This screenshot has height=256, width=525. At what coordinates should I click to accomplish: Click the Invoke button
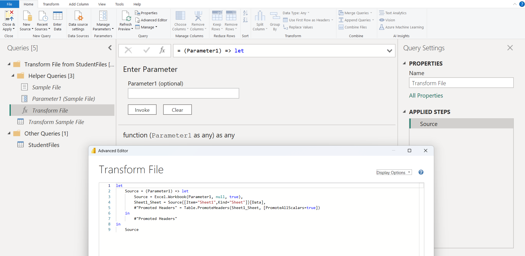click(142, 110)
